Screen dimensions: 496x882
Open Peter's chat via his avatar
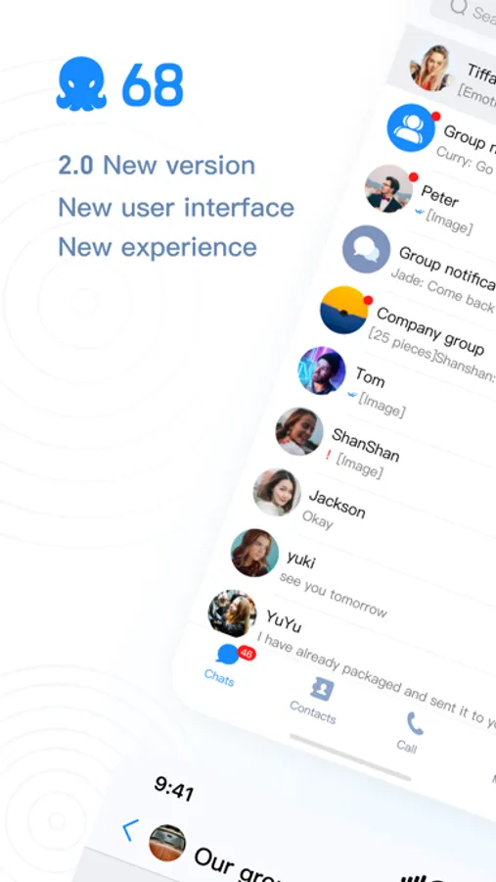pos(388,188)
